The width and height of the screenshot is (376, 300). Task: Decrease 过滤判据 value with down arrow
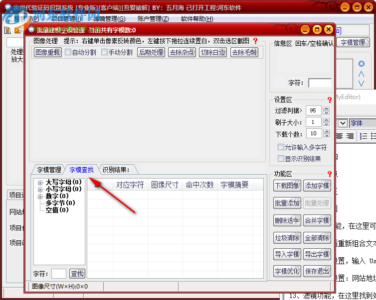[326, 112]
